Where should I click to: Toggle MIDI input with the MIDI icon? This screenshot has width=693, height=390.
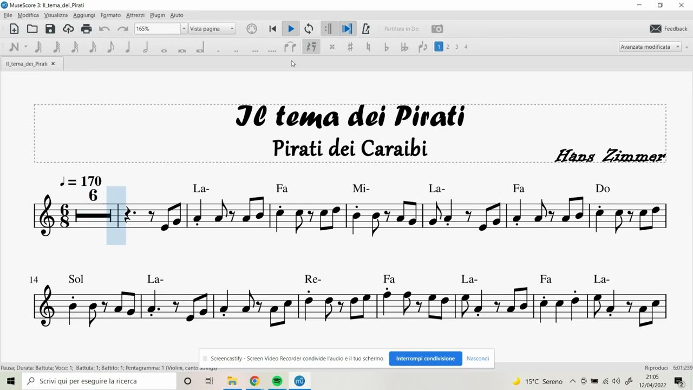coord(252,29)
